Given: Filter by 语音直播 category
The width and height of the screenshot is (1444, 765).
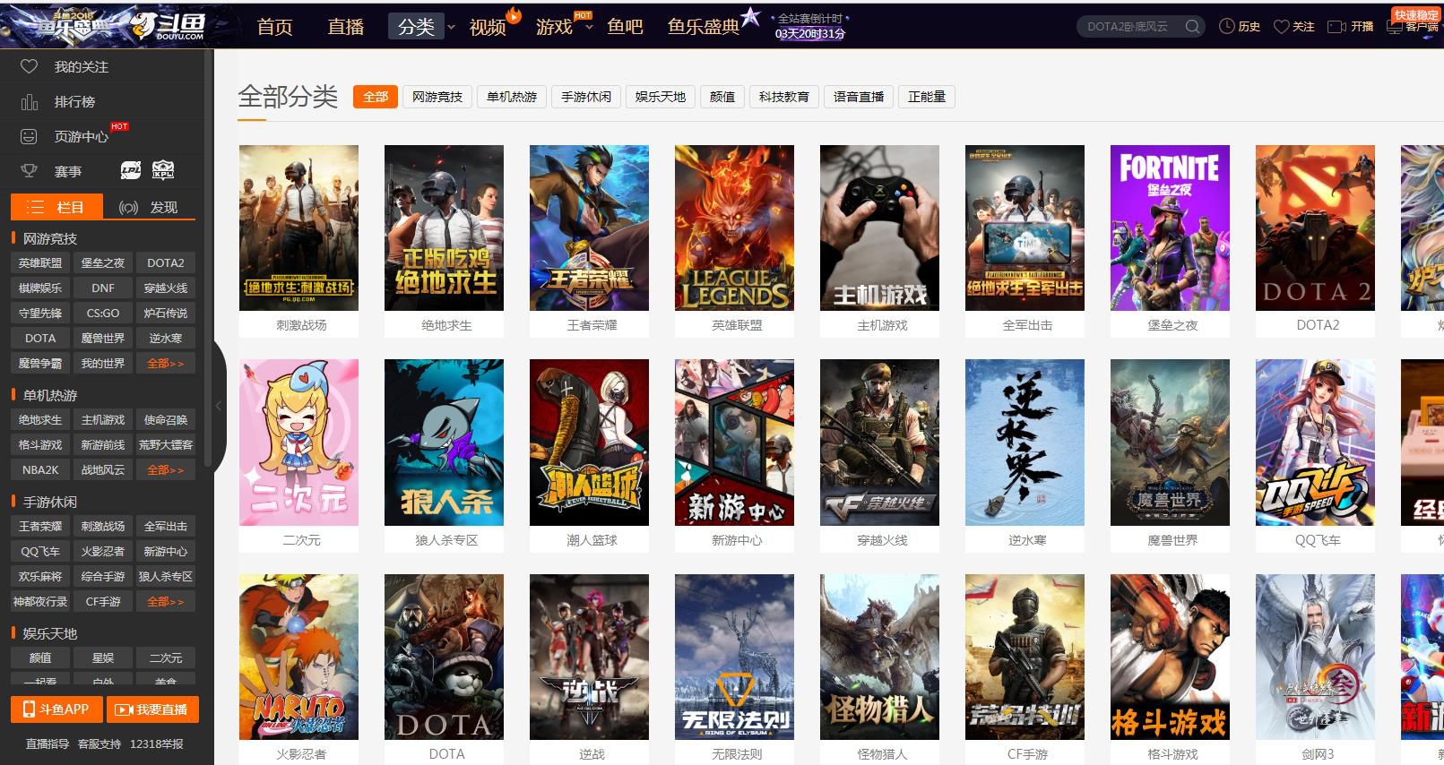Looking at the screenshot, I should pyautogui.click(x=859, y=97).
